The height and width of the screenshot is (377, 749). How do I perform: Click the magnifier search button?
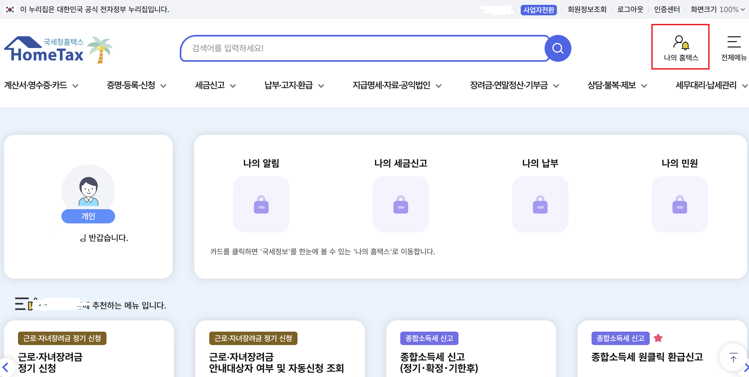[x=557, y=48]
